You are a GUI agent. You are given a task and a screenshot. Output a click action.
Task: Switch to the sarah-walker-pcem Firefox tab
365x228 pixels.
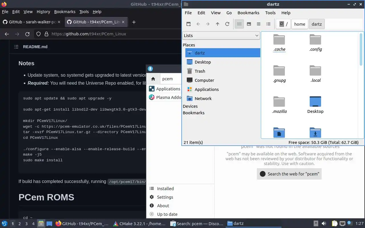pyautogui.click(x=32, y=22)
